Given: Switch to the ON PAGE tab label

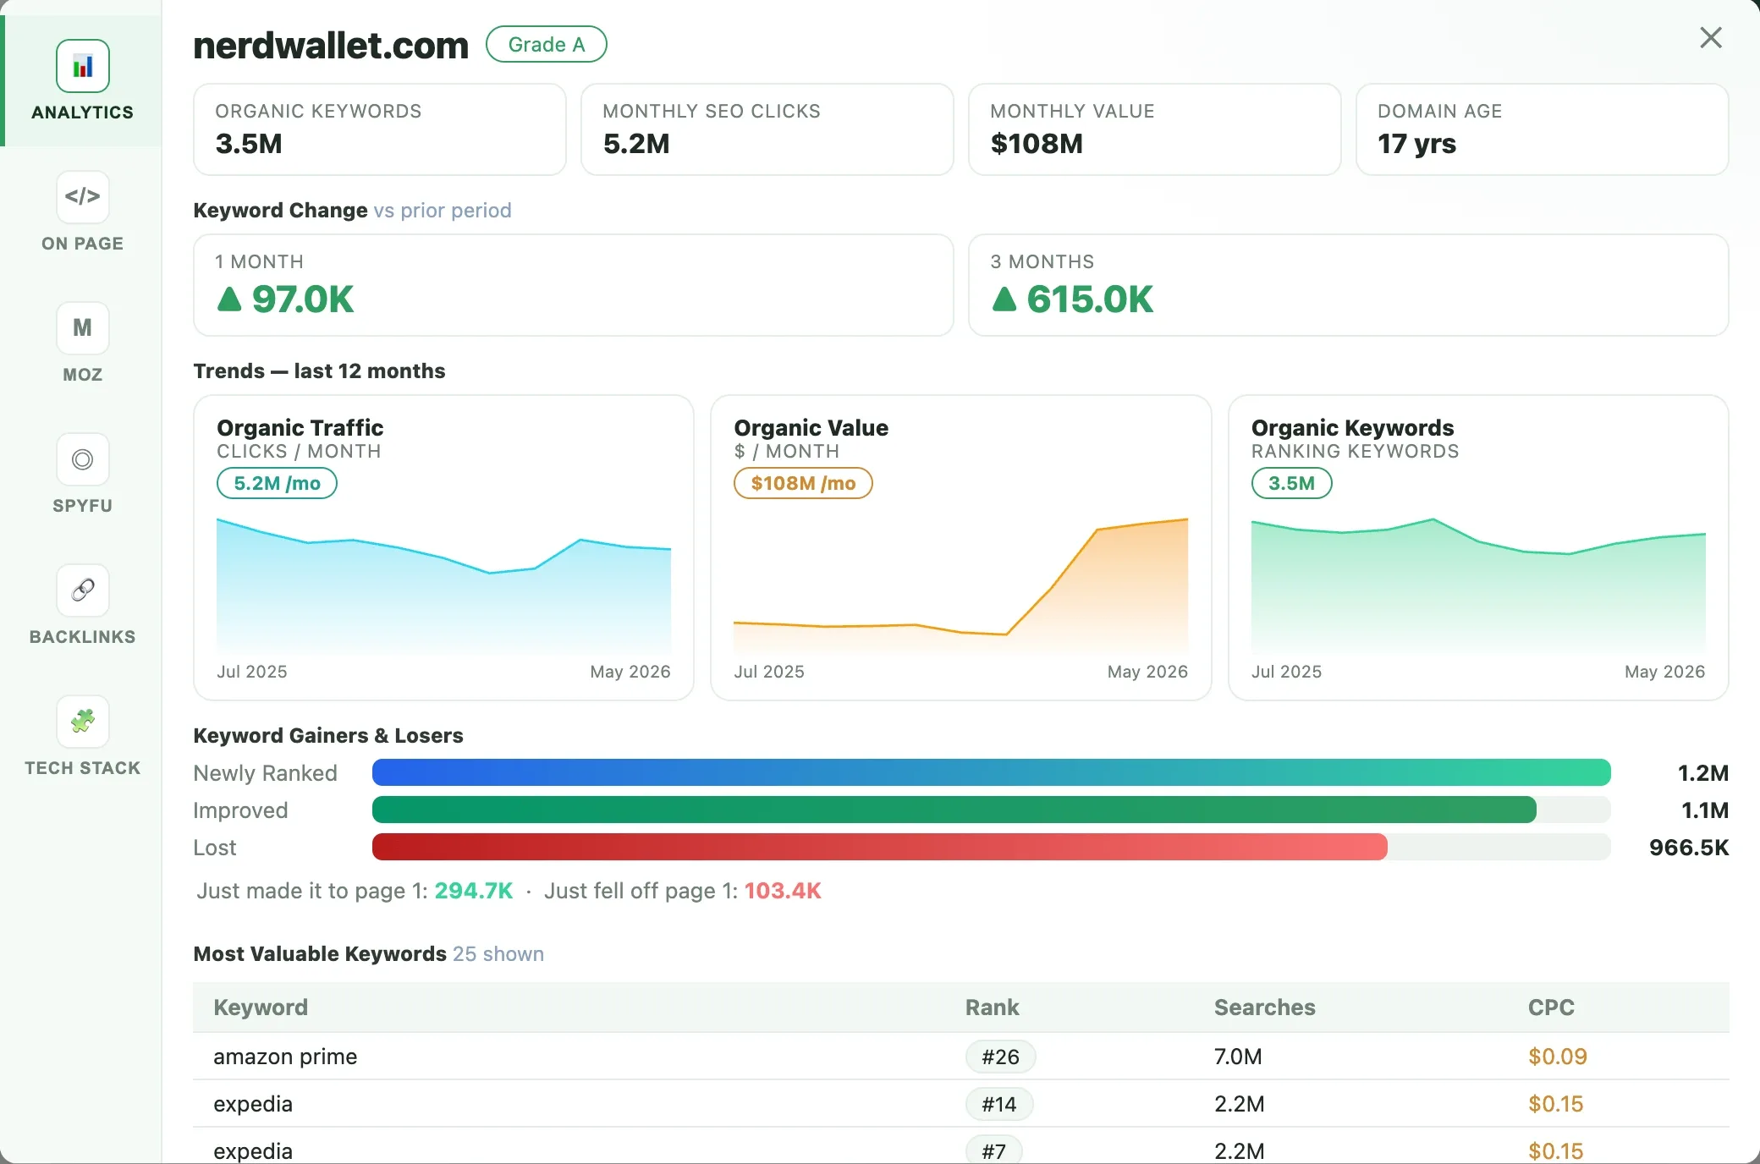Looking at the screenshot, I should (x=83, y=244).
